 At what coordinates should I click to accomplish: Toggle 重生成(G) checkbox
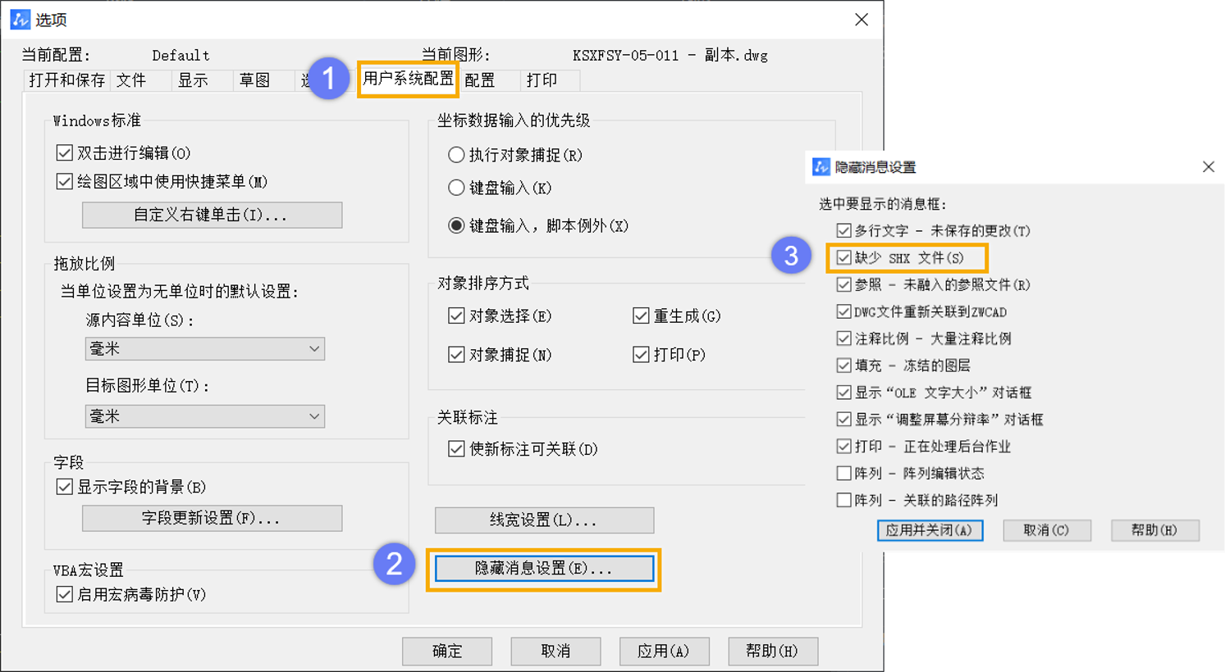641,316
